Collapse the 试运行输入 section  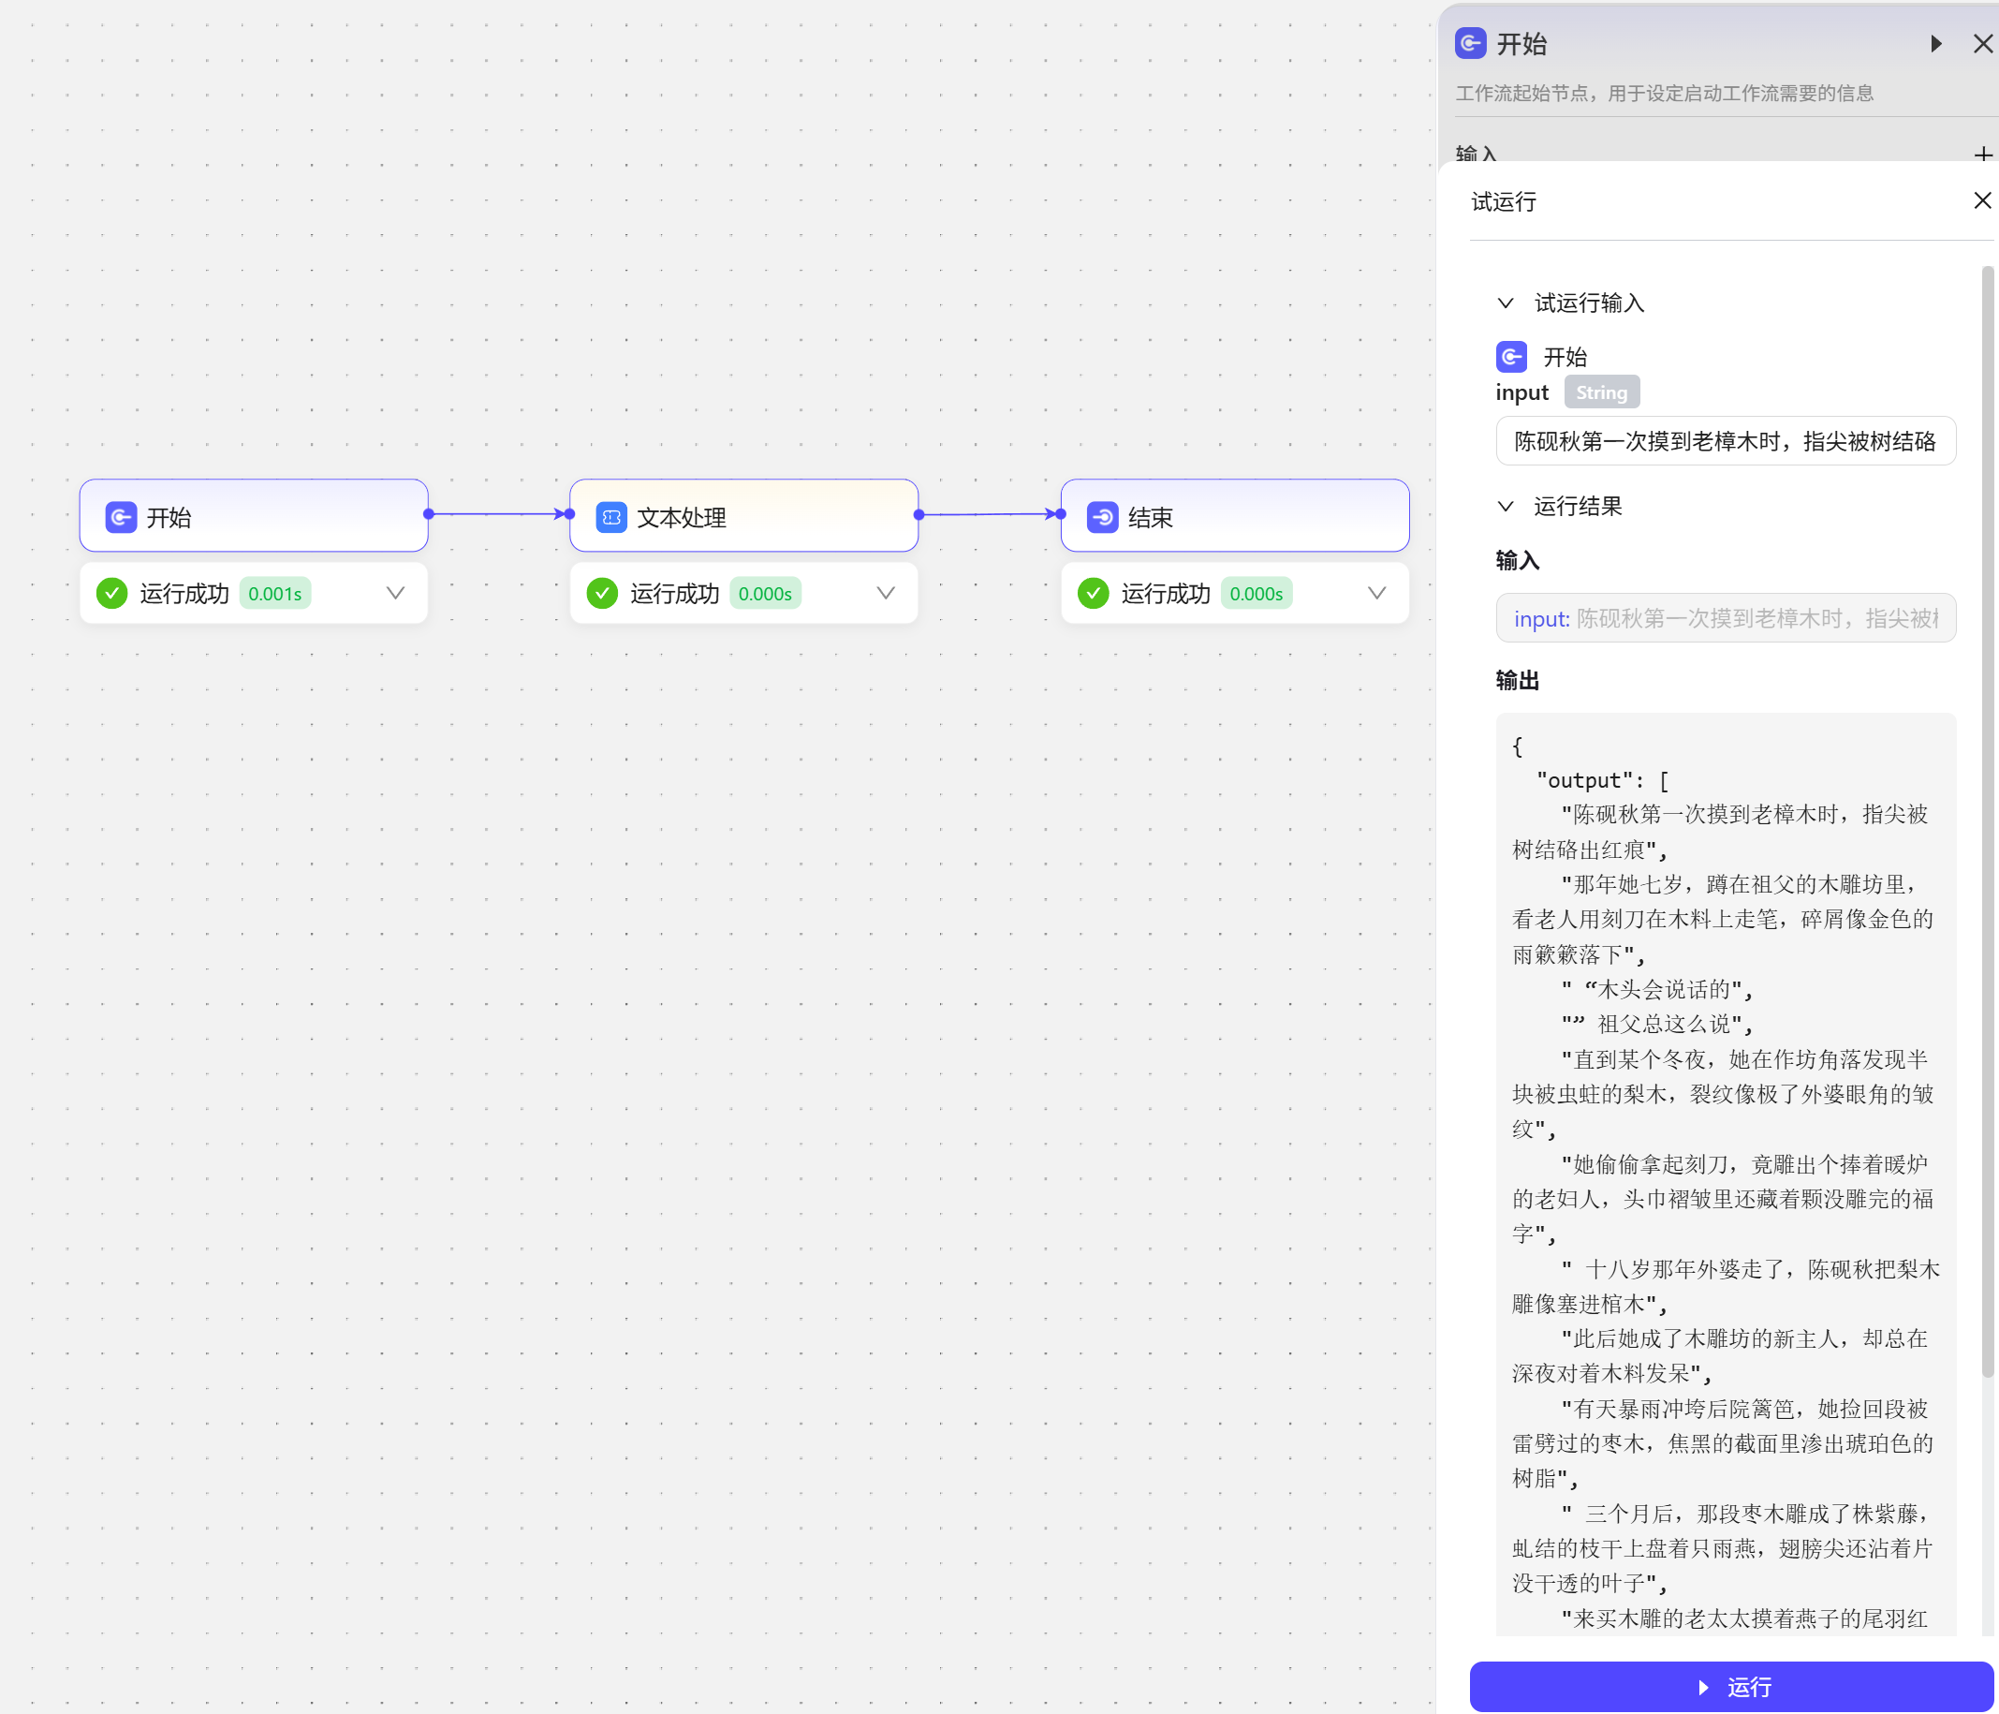(1505, 303)
